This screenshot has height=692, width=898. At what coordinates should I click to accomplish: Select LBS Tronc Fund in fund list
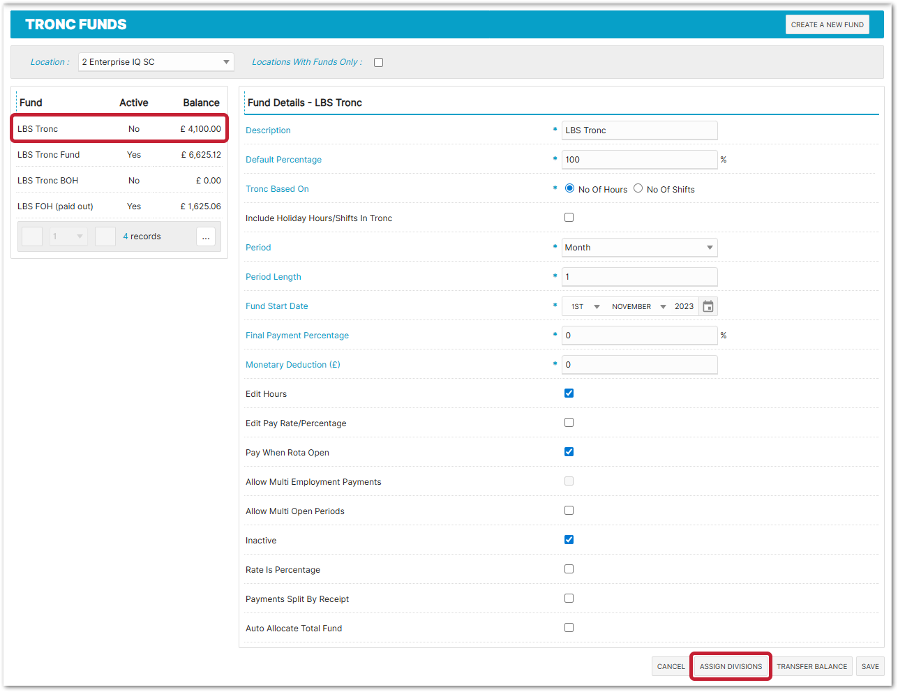[49, 155]
